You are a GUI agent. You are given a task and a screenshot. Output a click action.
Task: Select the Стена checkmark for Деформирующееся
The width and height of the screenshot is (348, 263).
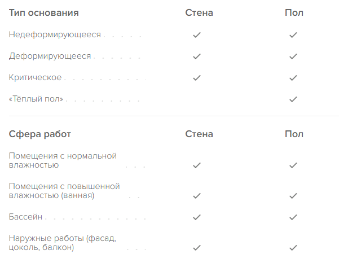(197, 56)
